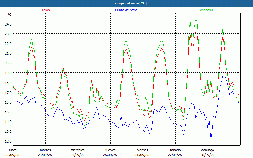Click the 24,0 y-axis value
The height and width of the screenshot is (158, 253).
(x=8, y=24)
